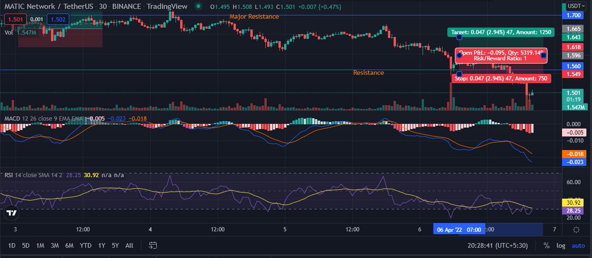The height and width of the screenshot is (258, 592).
Task: Open chart settings gear icon
Action: tap(576, 230)
